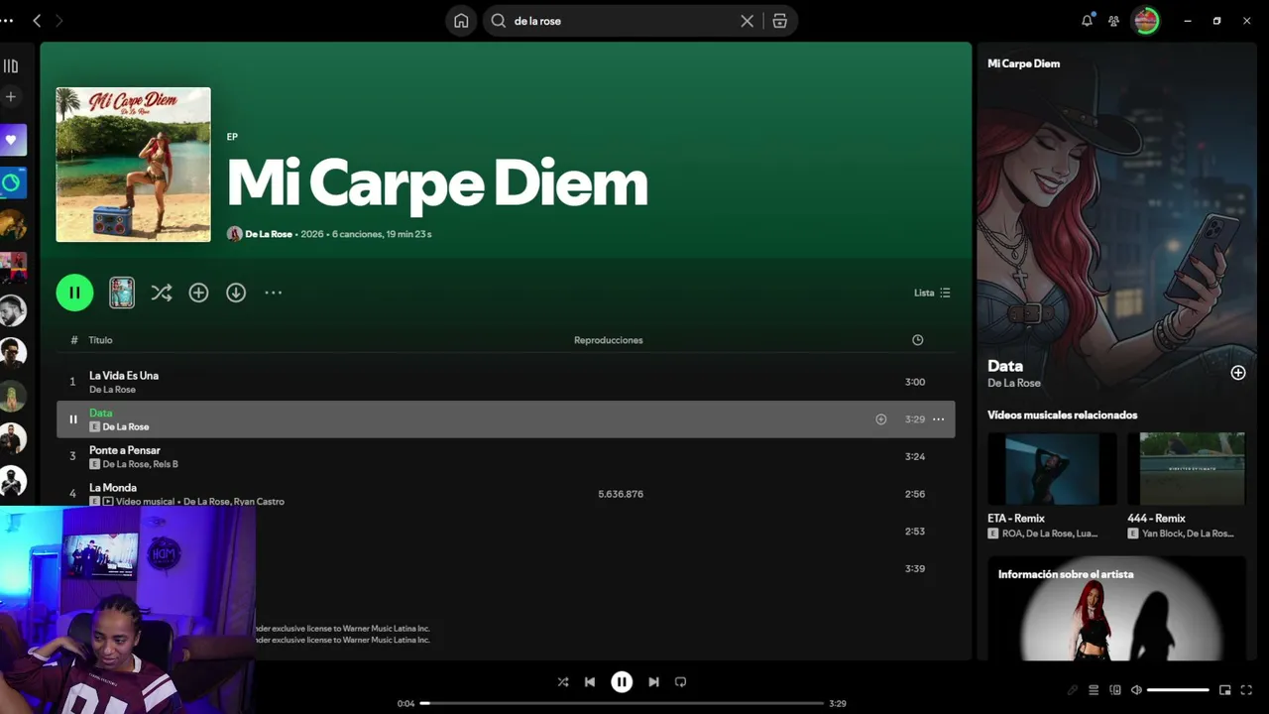Open the connect to a device icon
The image size is (1269, 714).
pos(1115,690)
